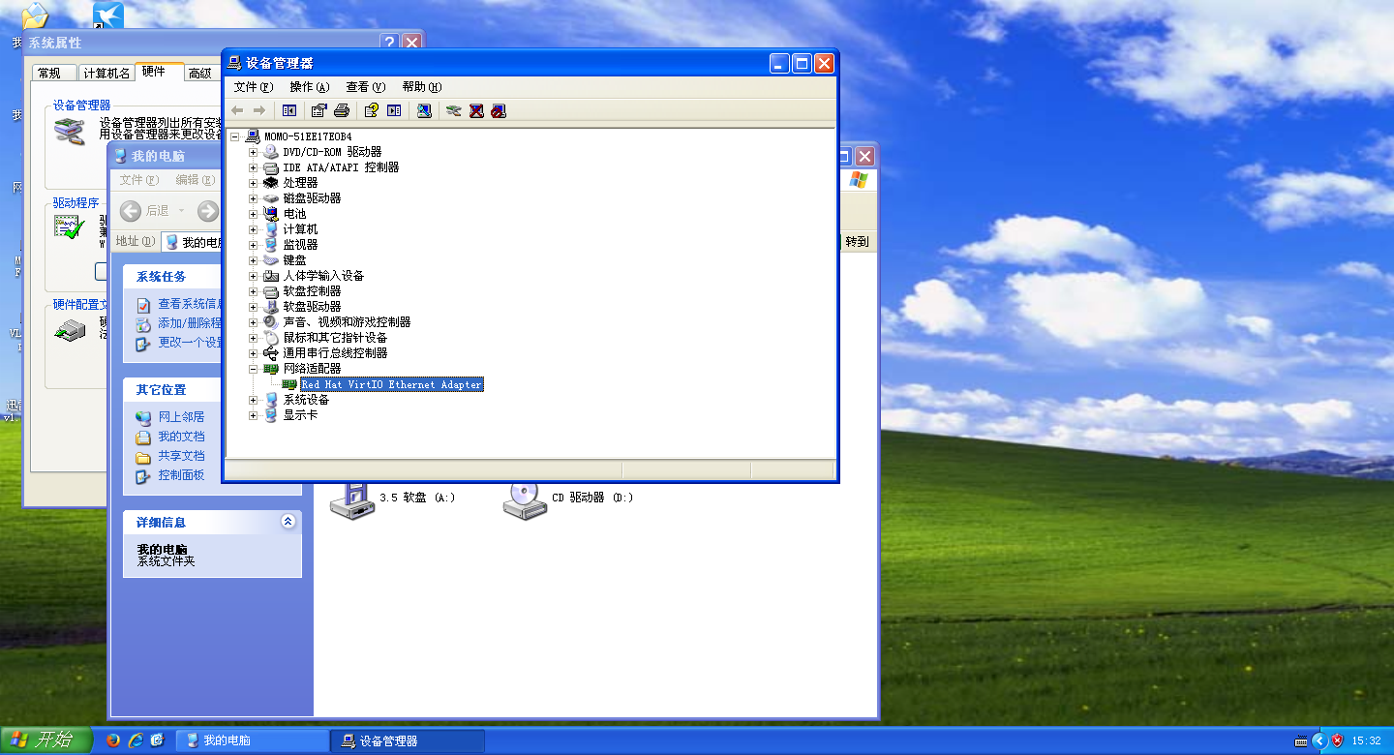1394x755 pixels.
Task: Expand the DVD/CD-ROM 驱动器 node
Action: 254,152
